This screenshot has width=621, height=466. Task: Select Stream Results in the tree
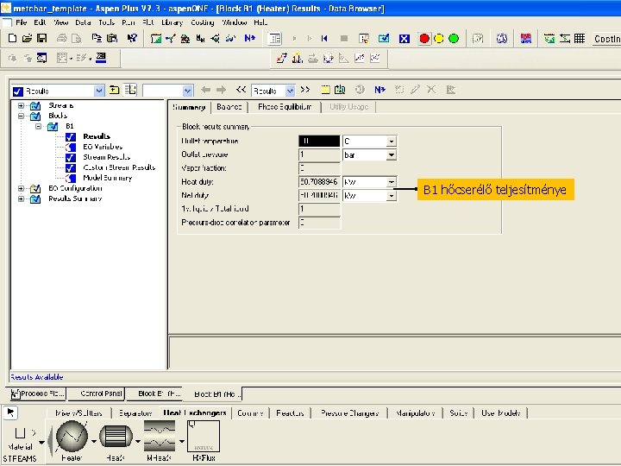point(107,157)
